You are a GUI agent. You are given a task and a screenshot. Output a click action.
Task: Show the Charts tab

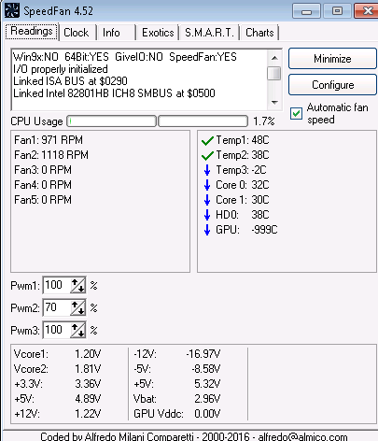click(259, 33)
